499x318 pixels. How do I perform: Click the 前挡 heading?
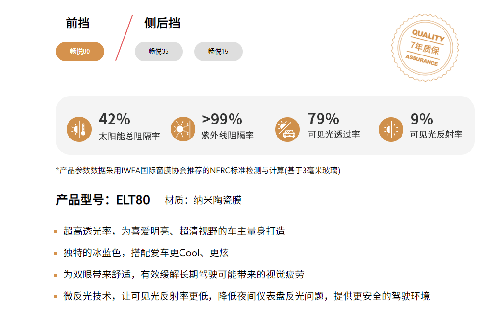tap(78, 23)
